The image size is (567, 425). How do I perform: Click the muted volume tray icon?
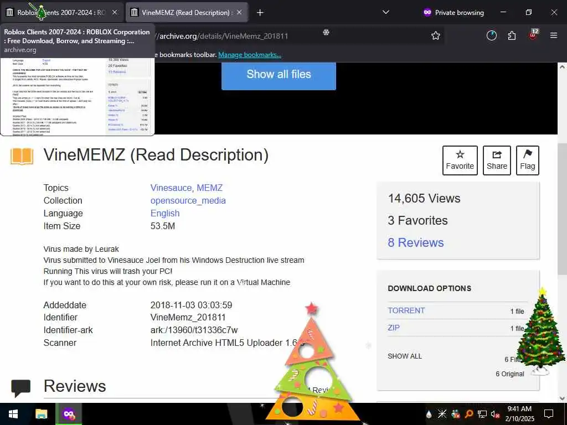pos(496,414)
